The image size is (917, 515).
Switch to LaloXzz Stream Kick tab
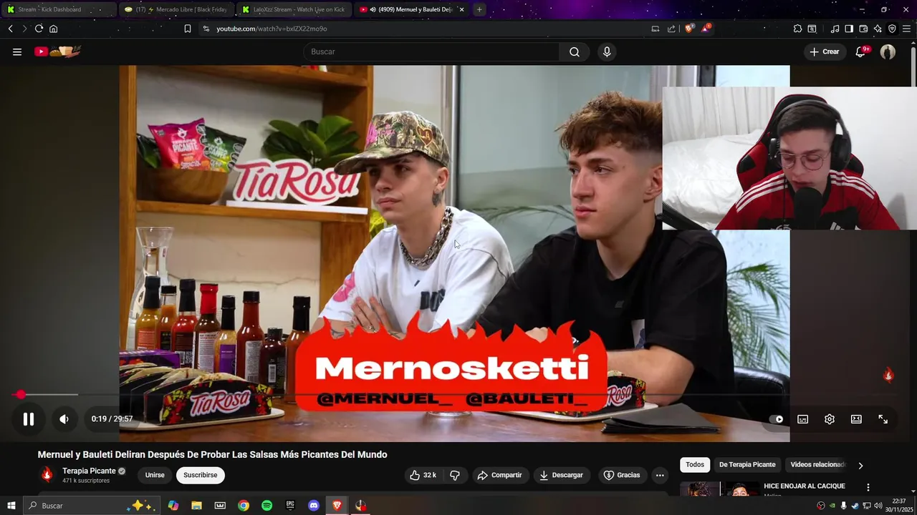294,9
